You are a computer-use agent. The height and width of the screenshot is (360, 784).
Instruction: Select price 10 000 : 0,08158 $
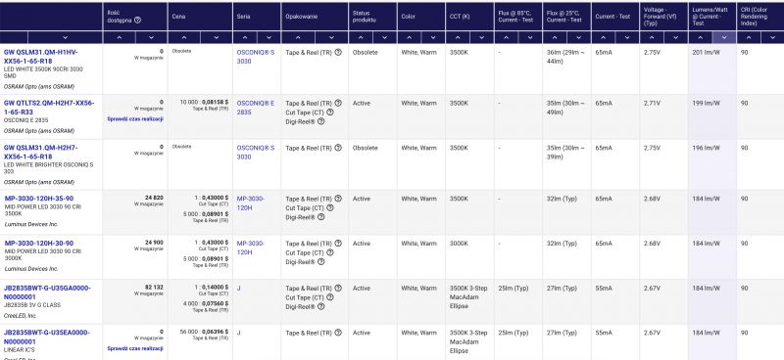pyautogui.click(x=204, y=102)
